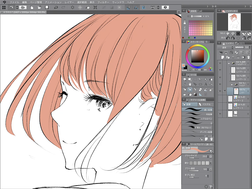
Task: Select the text tool
Action: 206,84
